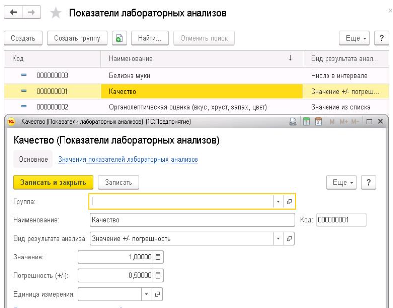The image size is (393, 308).
Task: Sort by the Наименование column header
Action: pos(202,59)
